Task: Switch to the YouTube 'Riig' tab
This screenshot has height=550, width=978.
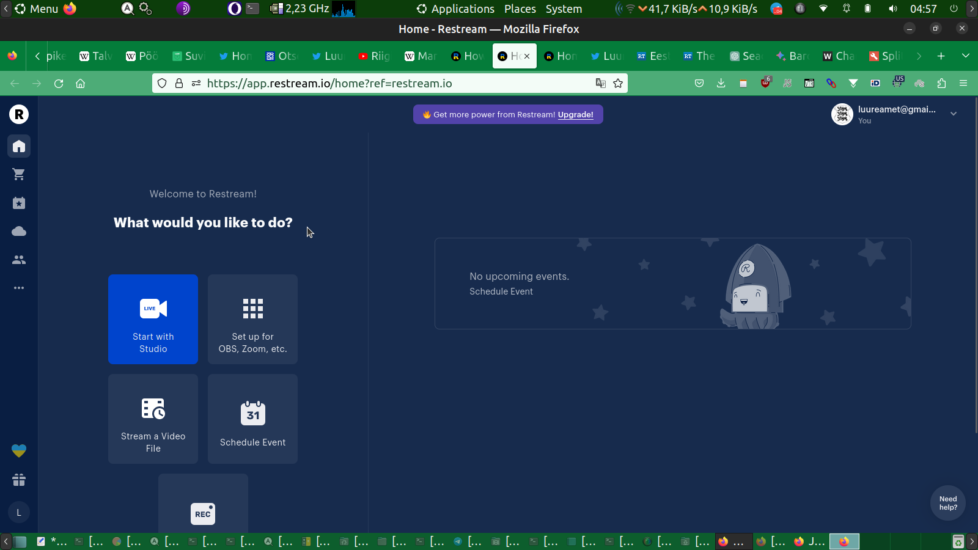Action: click(374, 56)
